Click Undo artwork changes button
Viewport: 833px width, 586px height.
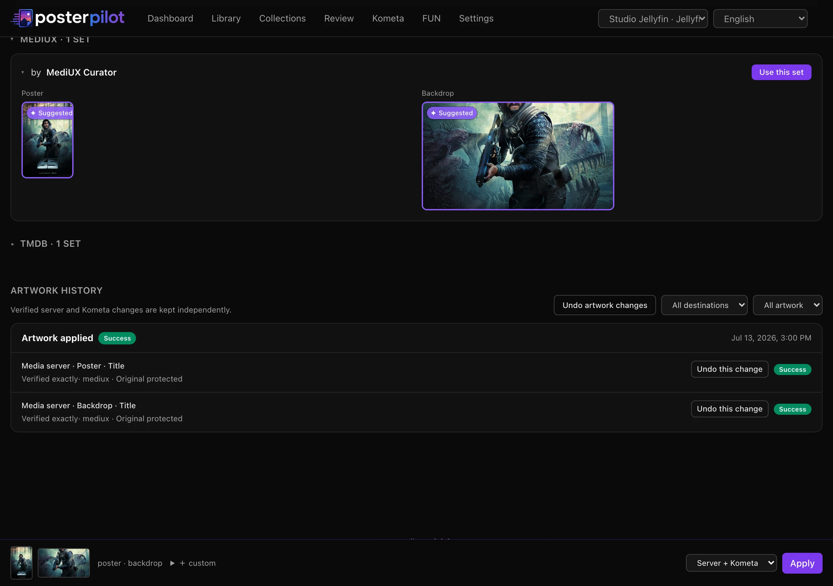pyautogui.click(x=605, y=305)
